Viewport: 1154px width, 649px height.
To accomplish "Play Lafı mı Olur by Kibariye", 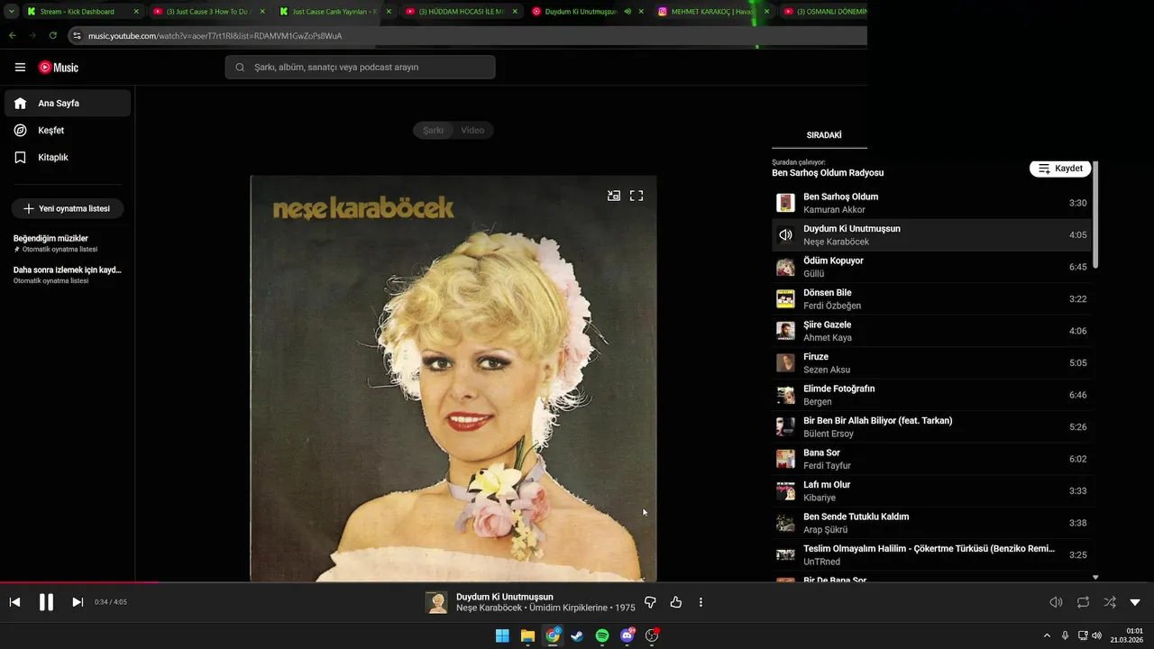I will tap(932, 491).
